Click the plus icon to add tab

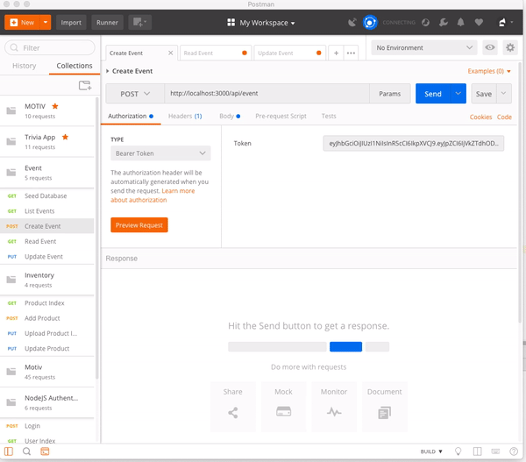tap(336, 53)
